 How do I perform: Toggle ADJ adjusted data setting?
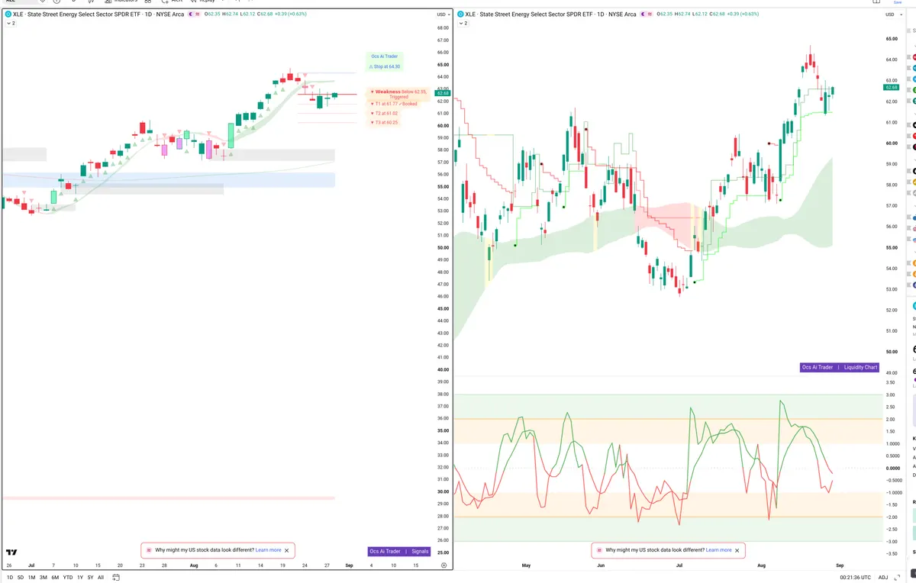click(883, 578)
